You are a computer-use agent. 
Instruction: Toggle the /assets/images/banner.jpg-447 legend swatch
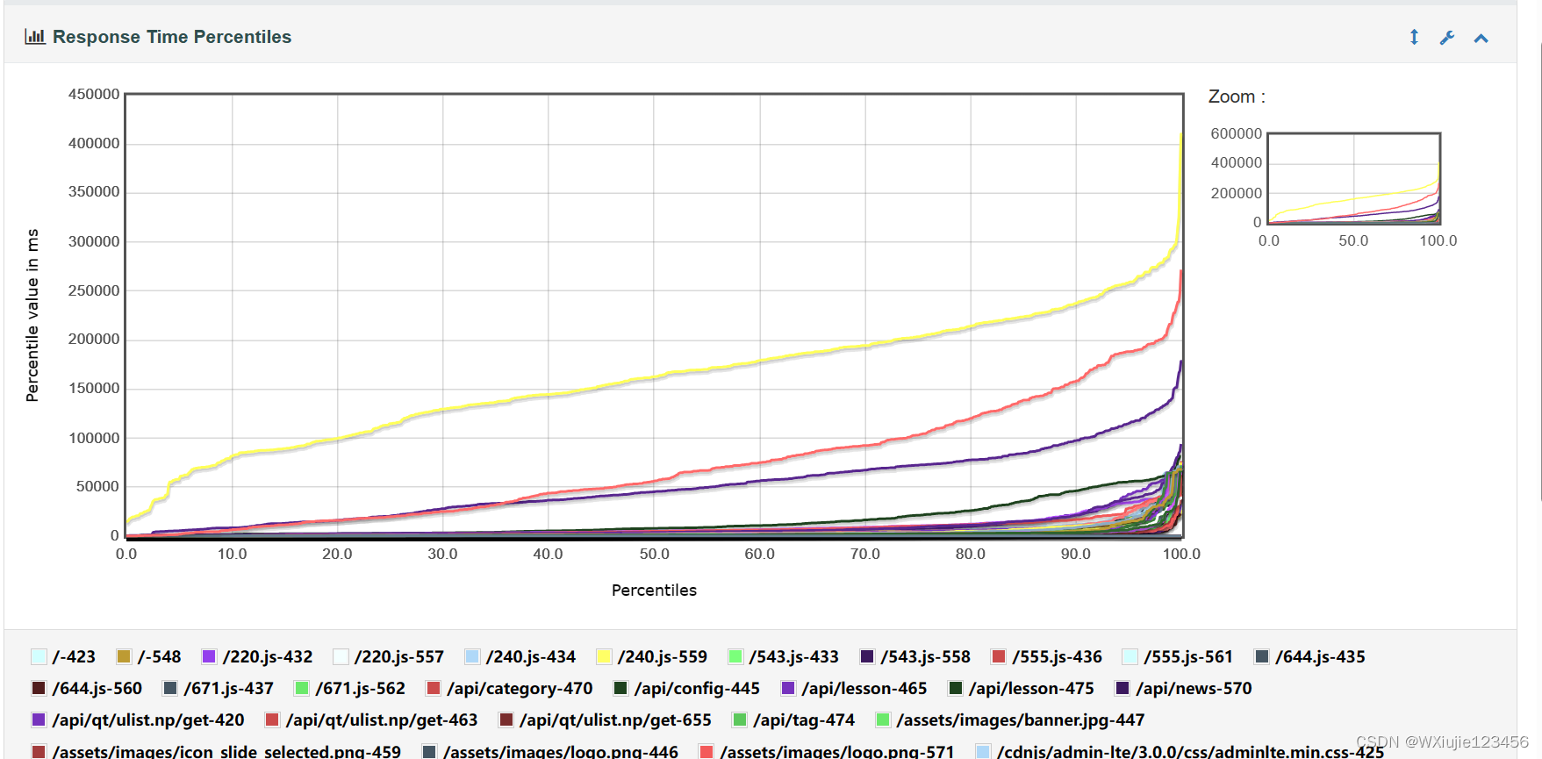(x=883, y=720)
